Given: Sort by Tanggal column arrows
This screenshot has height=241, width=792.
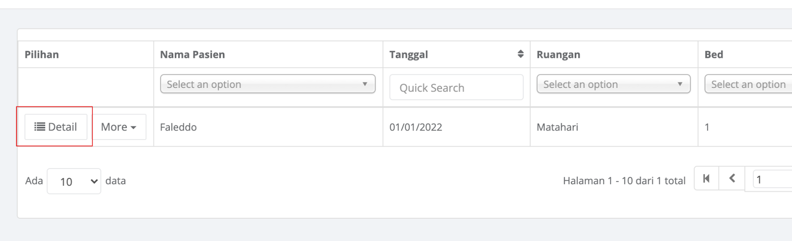Looking at the screenshot, I should (520, 54).
